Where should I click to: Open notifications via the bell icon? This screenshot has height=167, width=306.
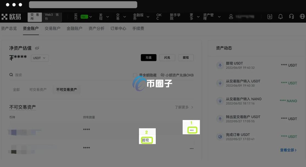280,16
